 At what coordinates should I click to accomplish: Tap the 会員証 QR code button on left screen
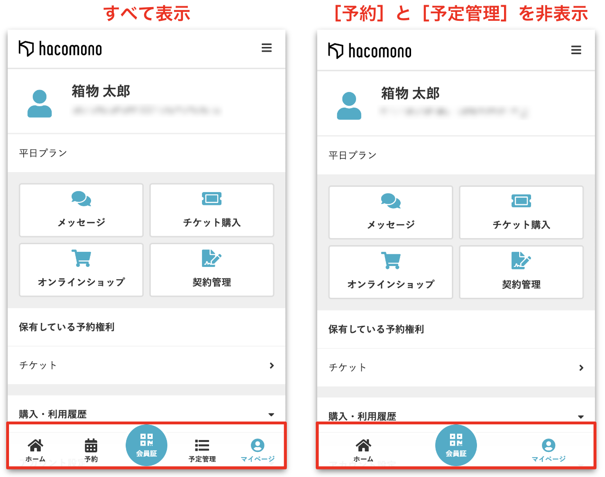tap(147, 445)
